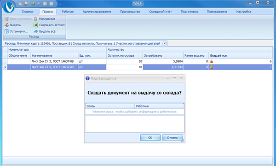This screenshot has width=276, height=166.
Task: Open the Настройка ribbon tab
Action: [244, 12]
